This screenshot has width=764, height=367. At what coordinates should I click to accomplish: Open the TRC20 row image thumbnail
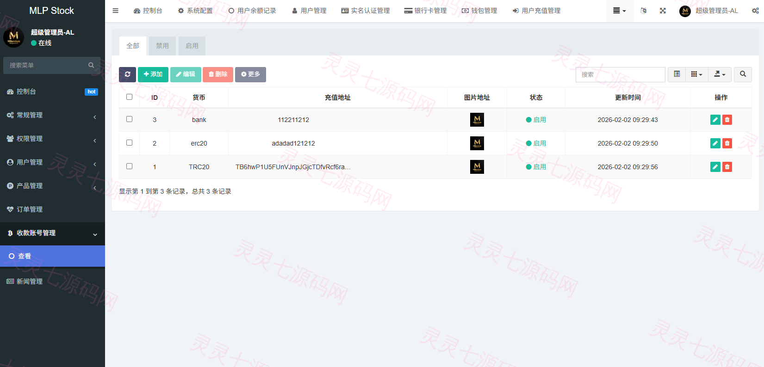click(477, 167)
